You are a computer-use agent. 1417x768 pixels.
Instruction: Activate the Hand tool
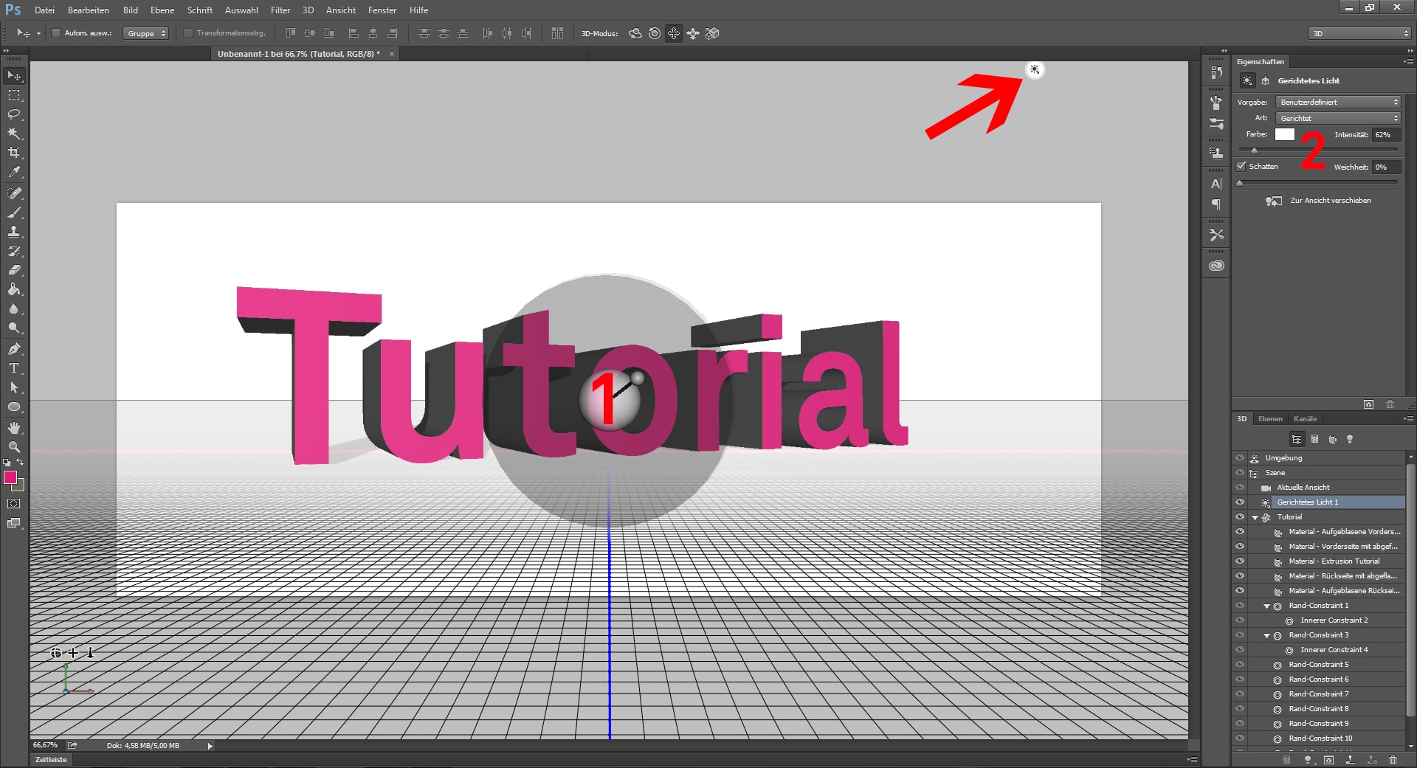click(14, 428)
